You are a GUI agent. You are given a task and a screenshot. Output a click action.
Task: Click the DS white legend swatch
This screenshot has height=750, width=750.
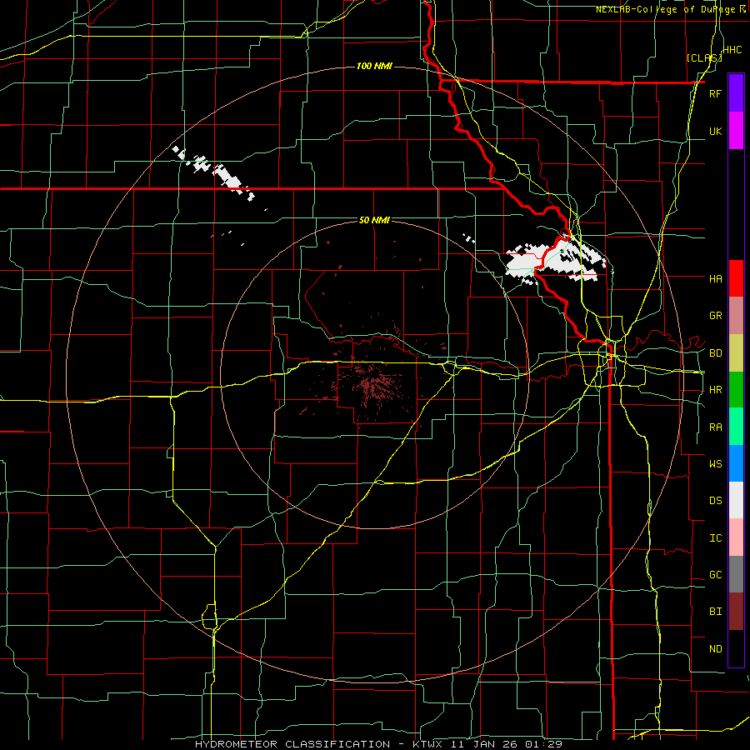(x=736, y=500)
